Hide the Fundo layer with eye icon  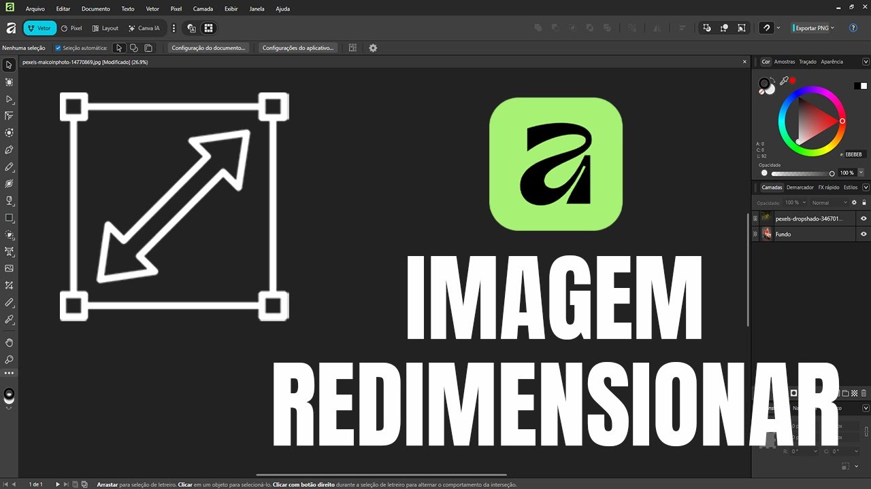click(864, 234)
